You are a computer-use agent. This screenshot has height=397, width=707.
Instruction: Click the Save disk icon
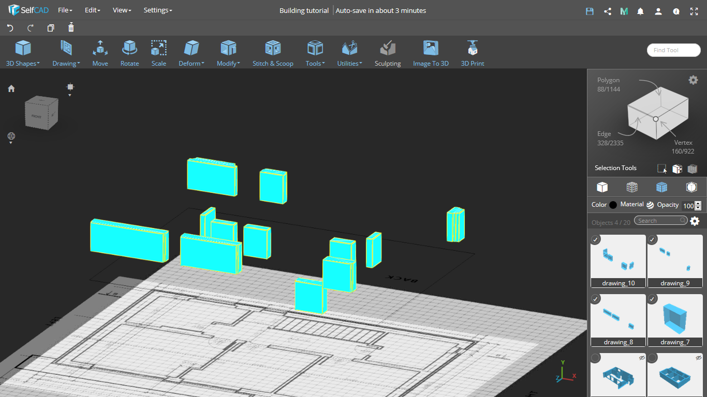(590, 11)
